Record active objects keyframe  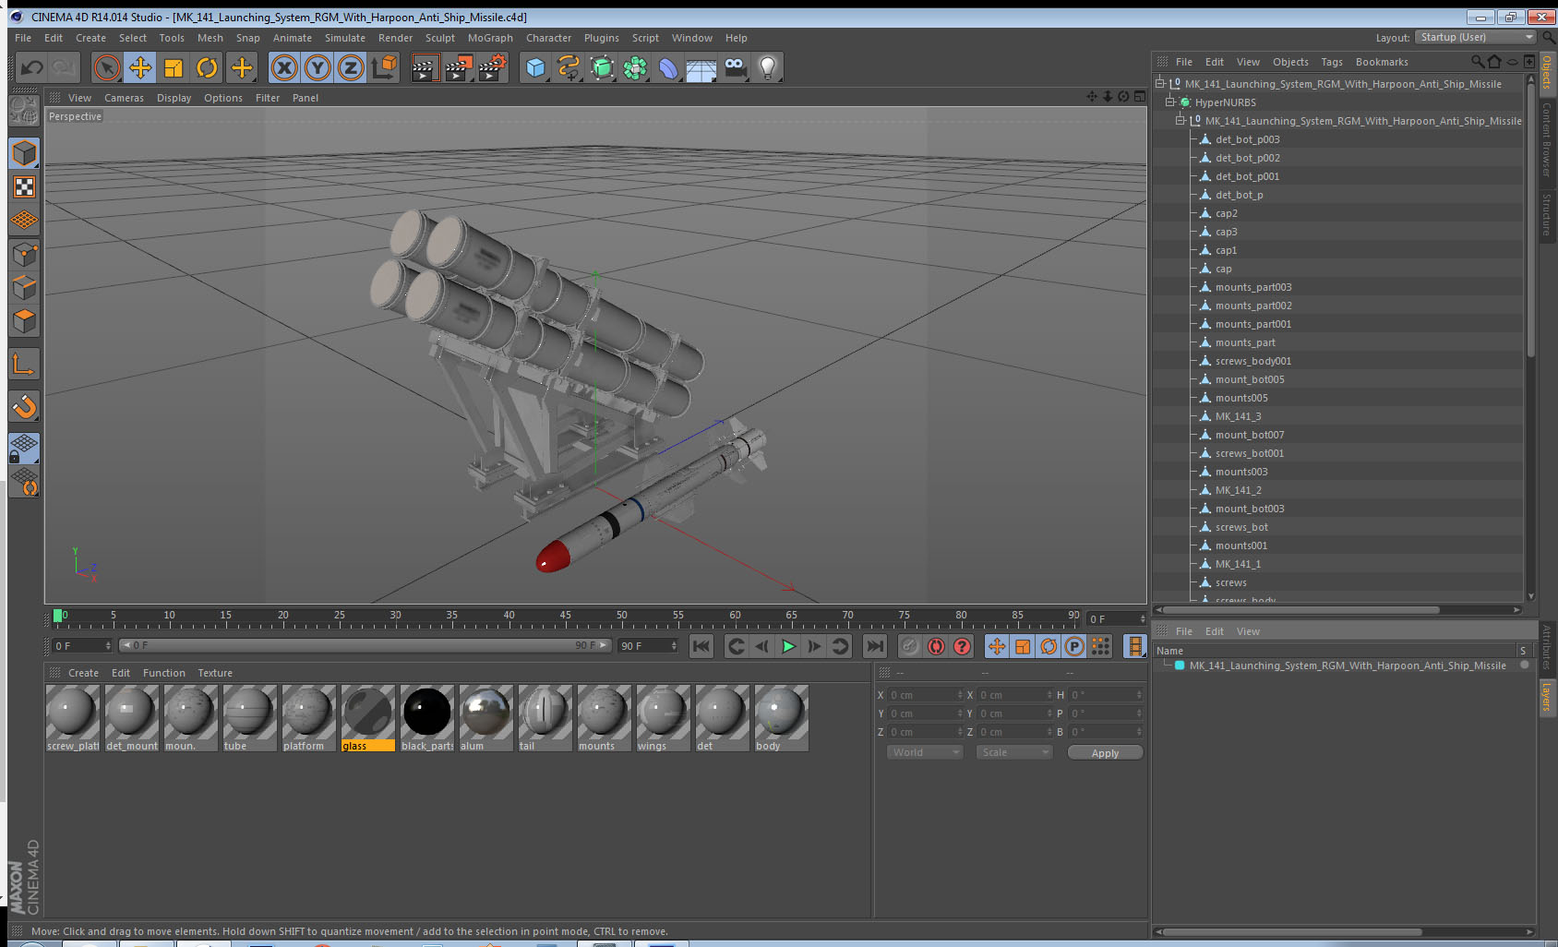(910, 646)
